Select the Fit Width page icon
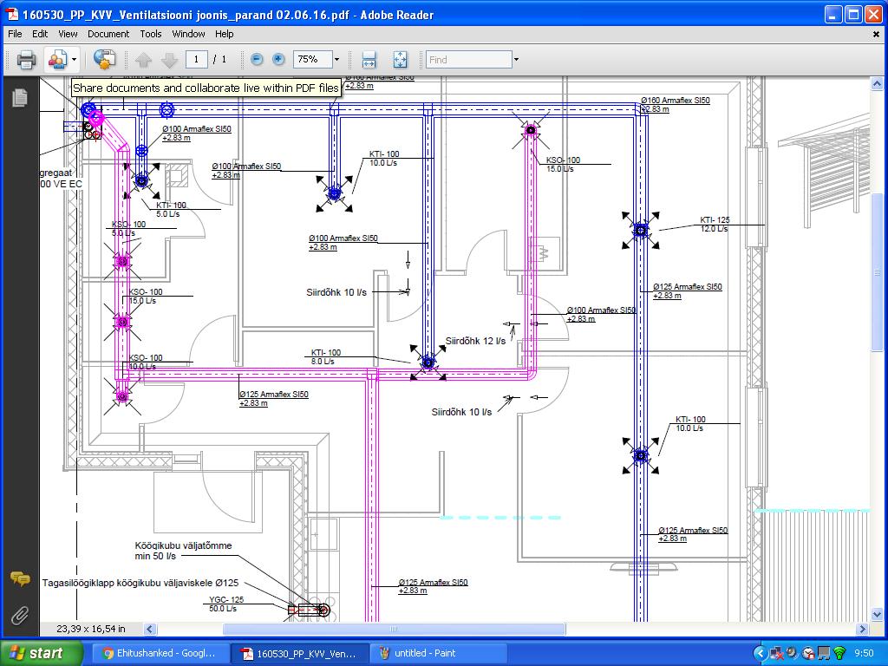This screenshot has width=888, height=666. coord(369,60)
